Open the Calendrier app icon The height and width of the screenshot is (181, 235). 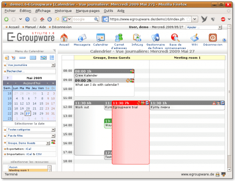(x=101, y=37)
